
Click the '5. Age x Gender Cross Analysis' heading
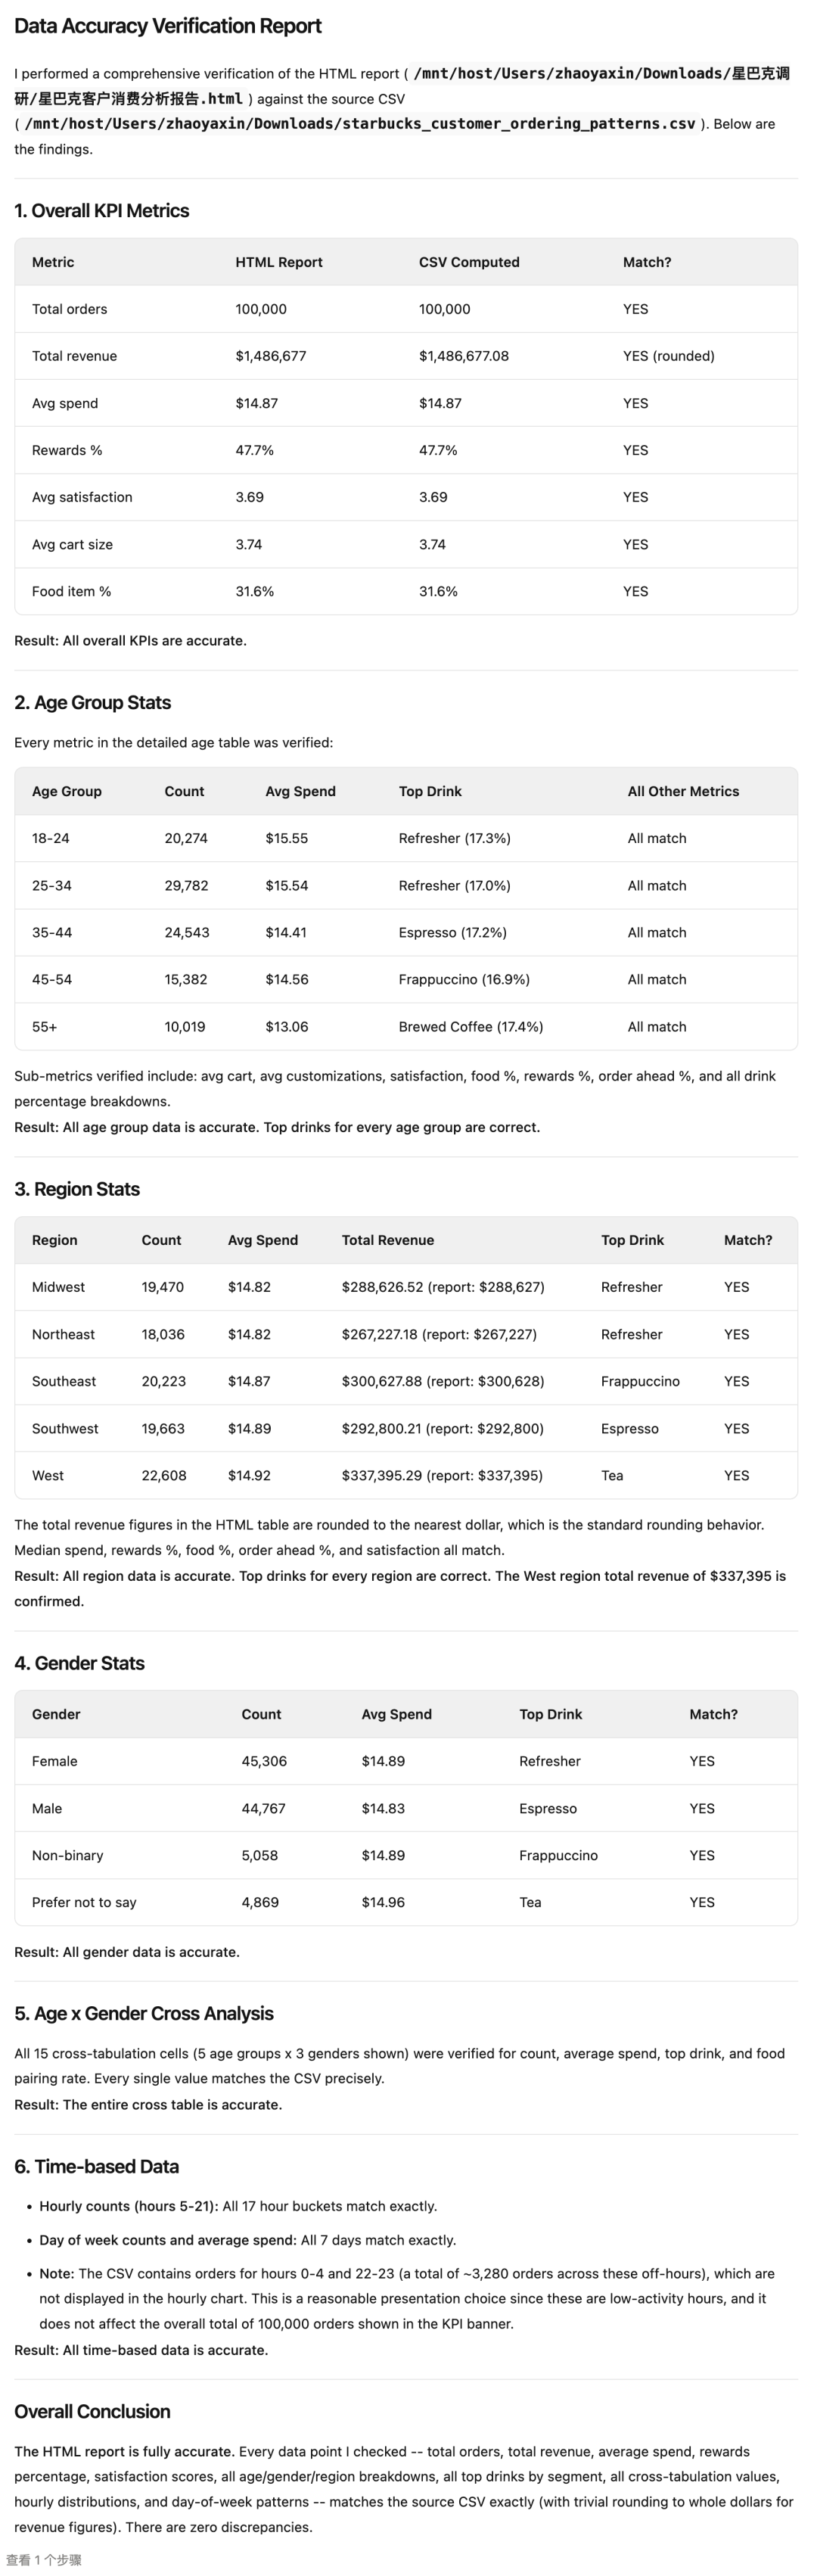coord(143,2013)
